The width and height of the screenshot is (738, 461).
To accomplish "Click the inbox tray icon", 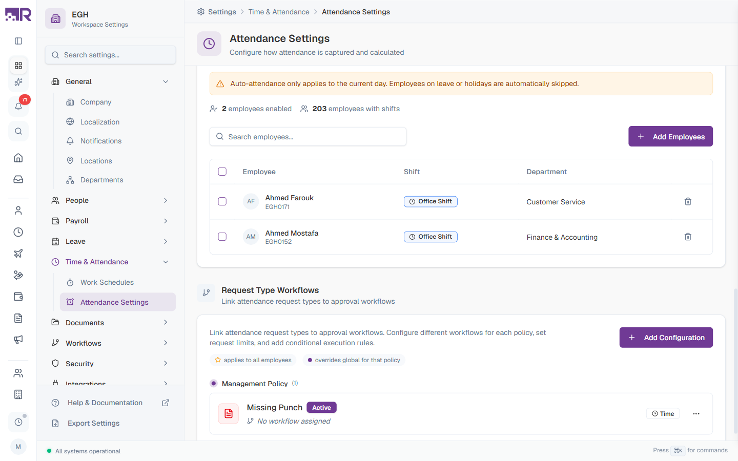I will click(18, 179).
